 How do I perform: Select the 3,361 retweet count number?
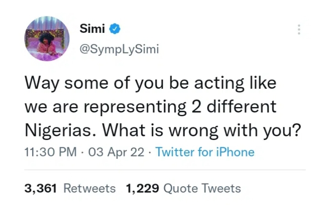click(41, 188)
